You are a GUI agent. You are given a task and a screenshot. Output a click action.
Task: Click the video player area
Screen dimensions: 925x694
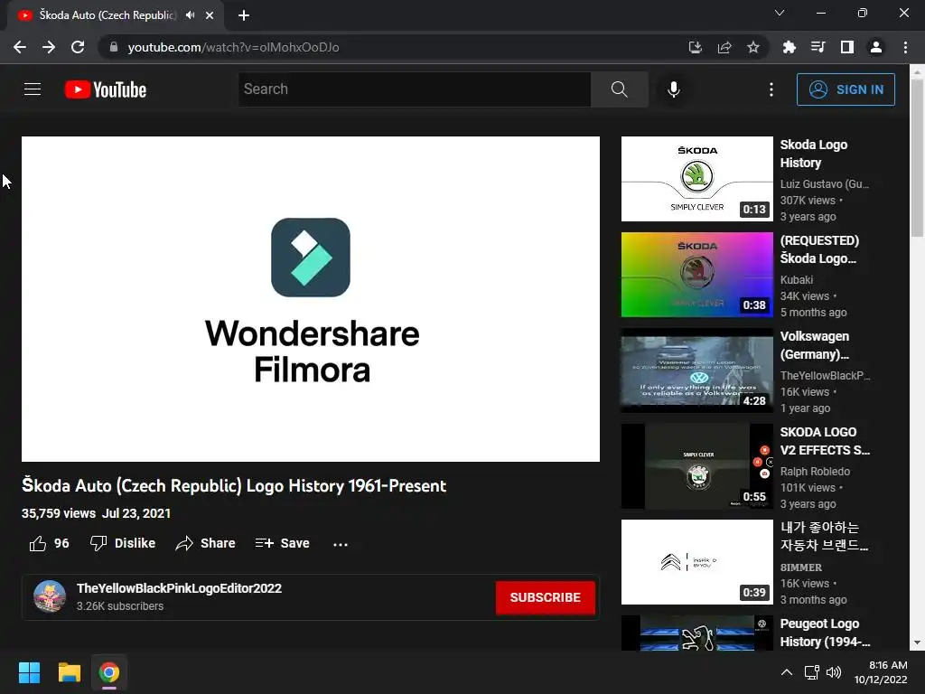pos(311,298)
